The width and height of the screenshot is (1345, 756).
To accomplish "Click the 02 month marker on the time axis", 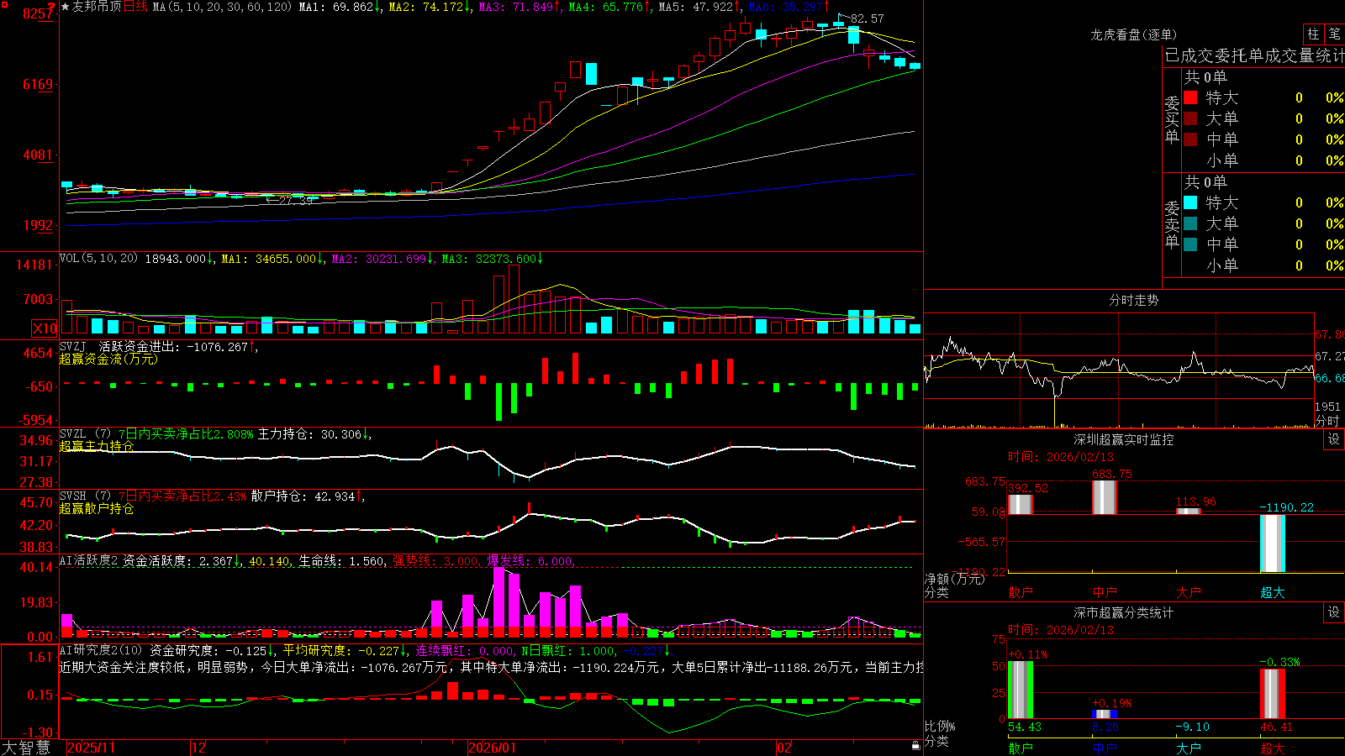I will 784,748.
